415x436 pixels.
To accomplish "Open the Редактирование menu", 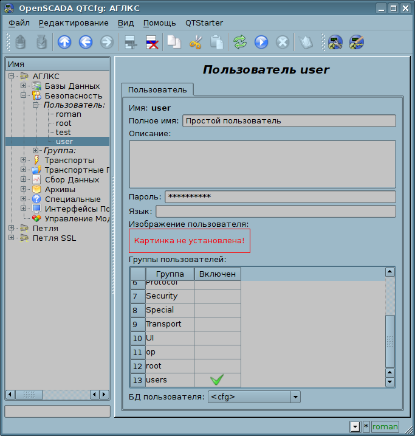I will (74, 22).
